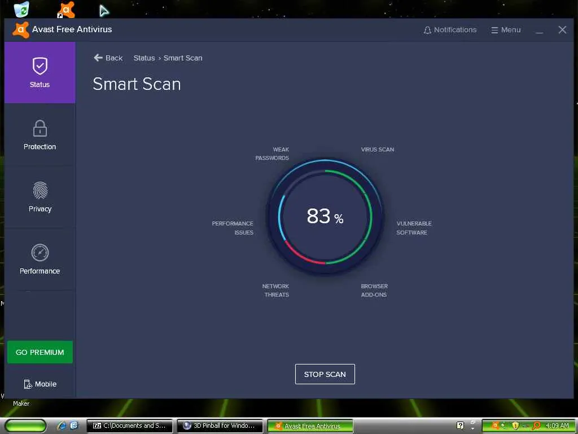578x434 pixels.
Task: Click the second quick launch browser icon
Action: click(x=74, y=426)
